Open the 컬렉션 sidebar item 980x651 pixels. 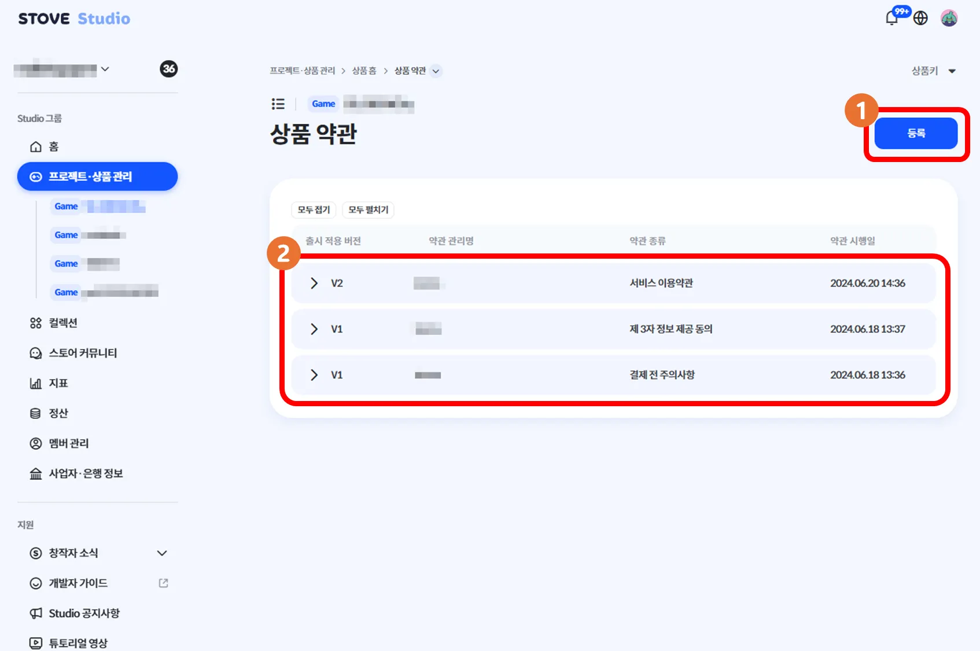pos(62,323)
